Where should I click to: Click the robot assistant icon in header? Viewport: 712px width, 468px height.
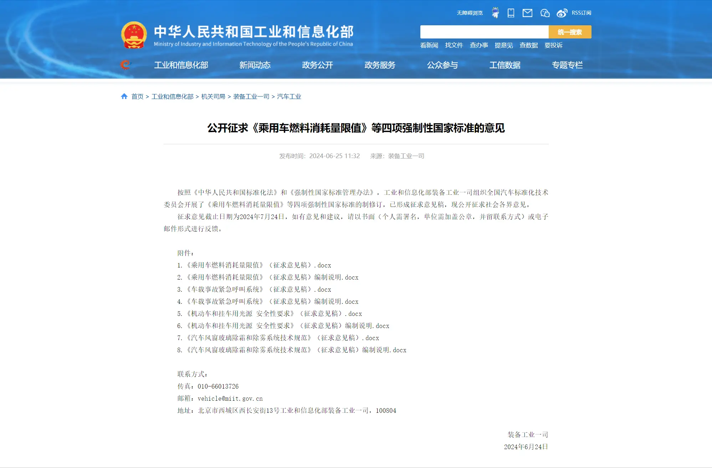pyautogui.click(x=495, y=13)
